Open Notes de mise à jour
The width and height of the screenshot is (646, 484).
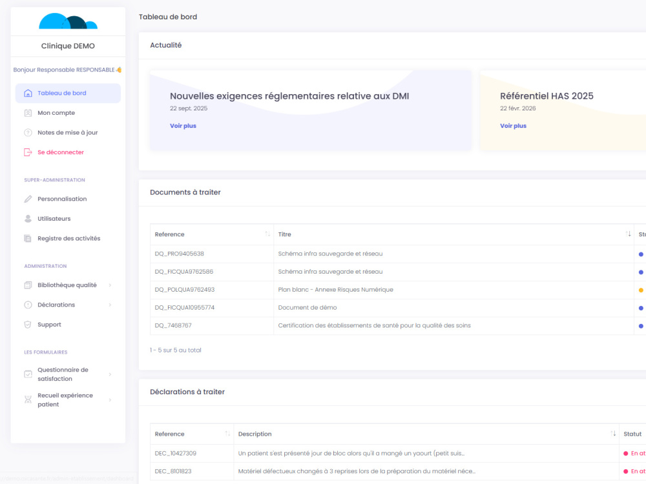pyautogui.click(x=68, y=132)
